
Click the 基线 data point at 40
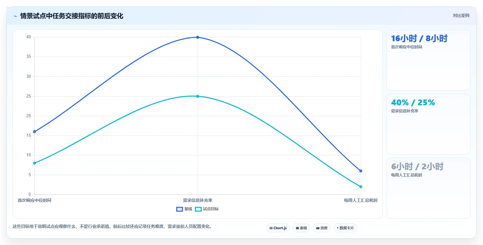point(198,37)
